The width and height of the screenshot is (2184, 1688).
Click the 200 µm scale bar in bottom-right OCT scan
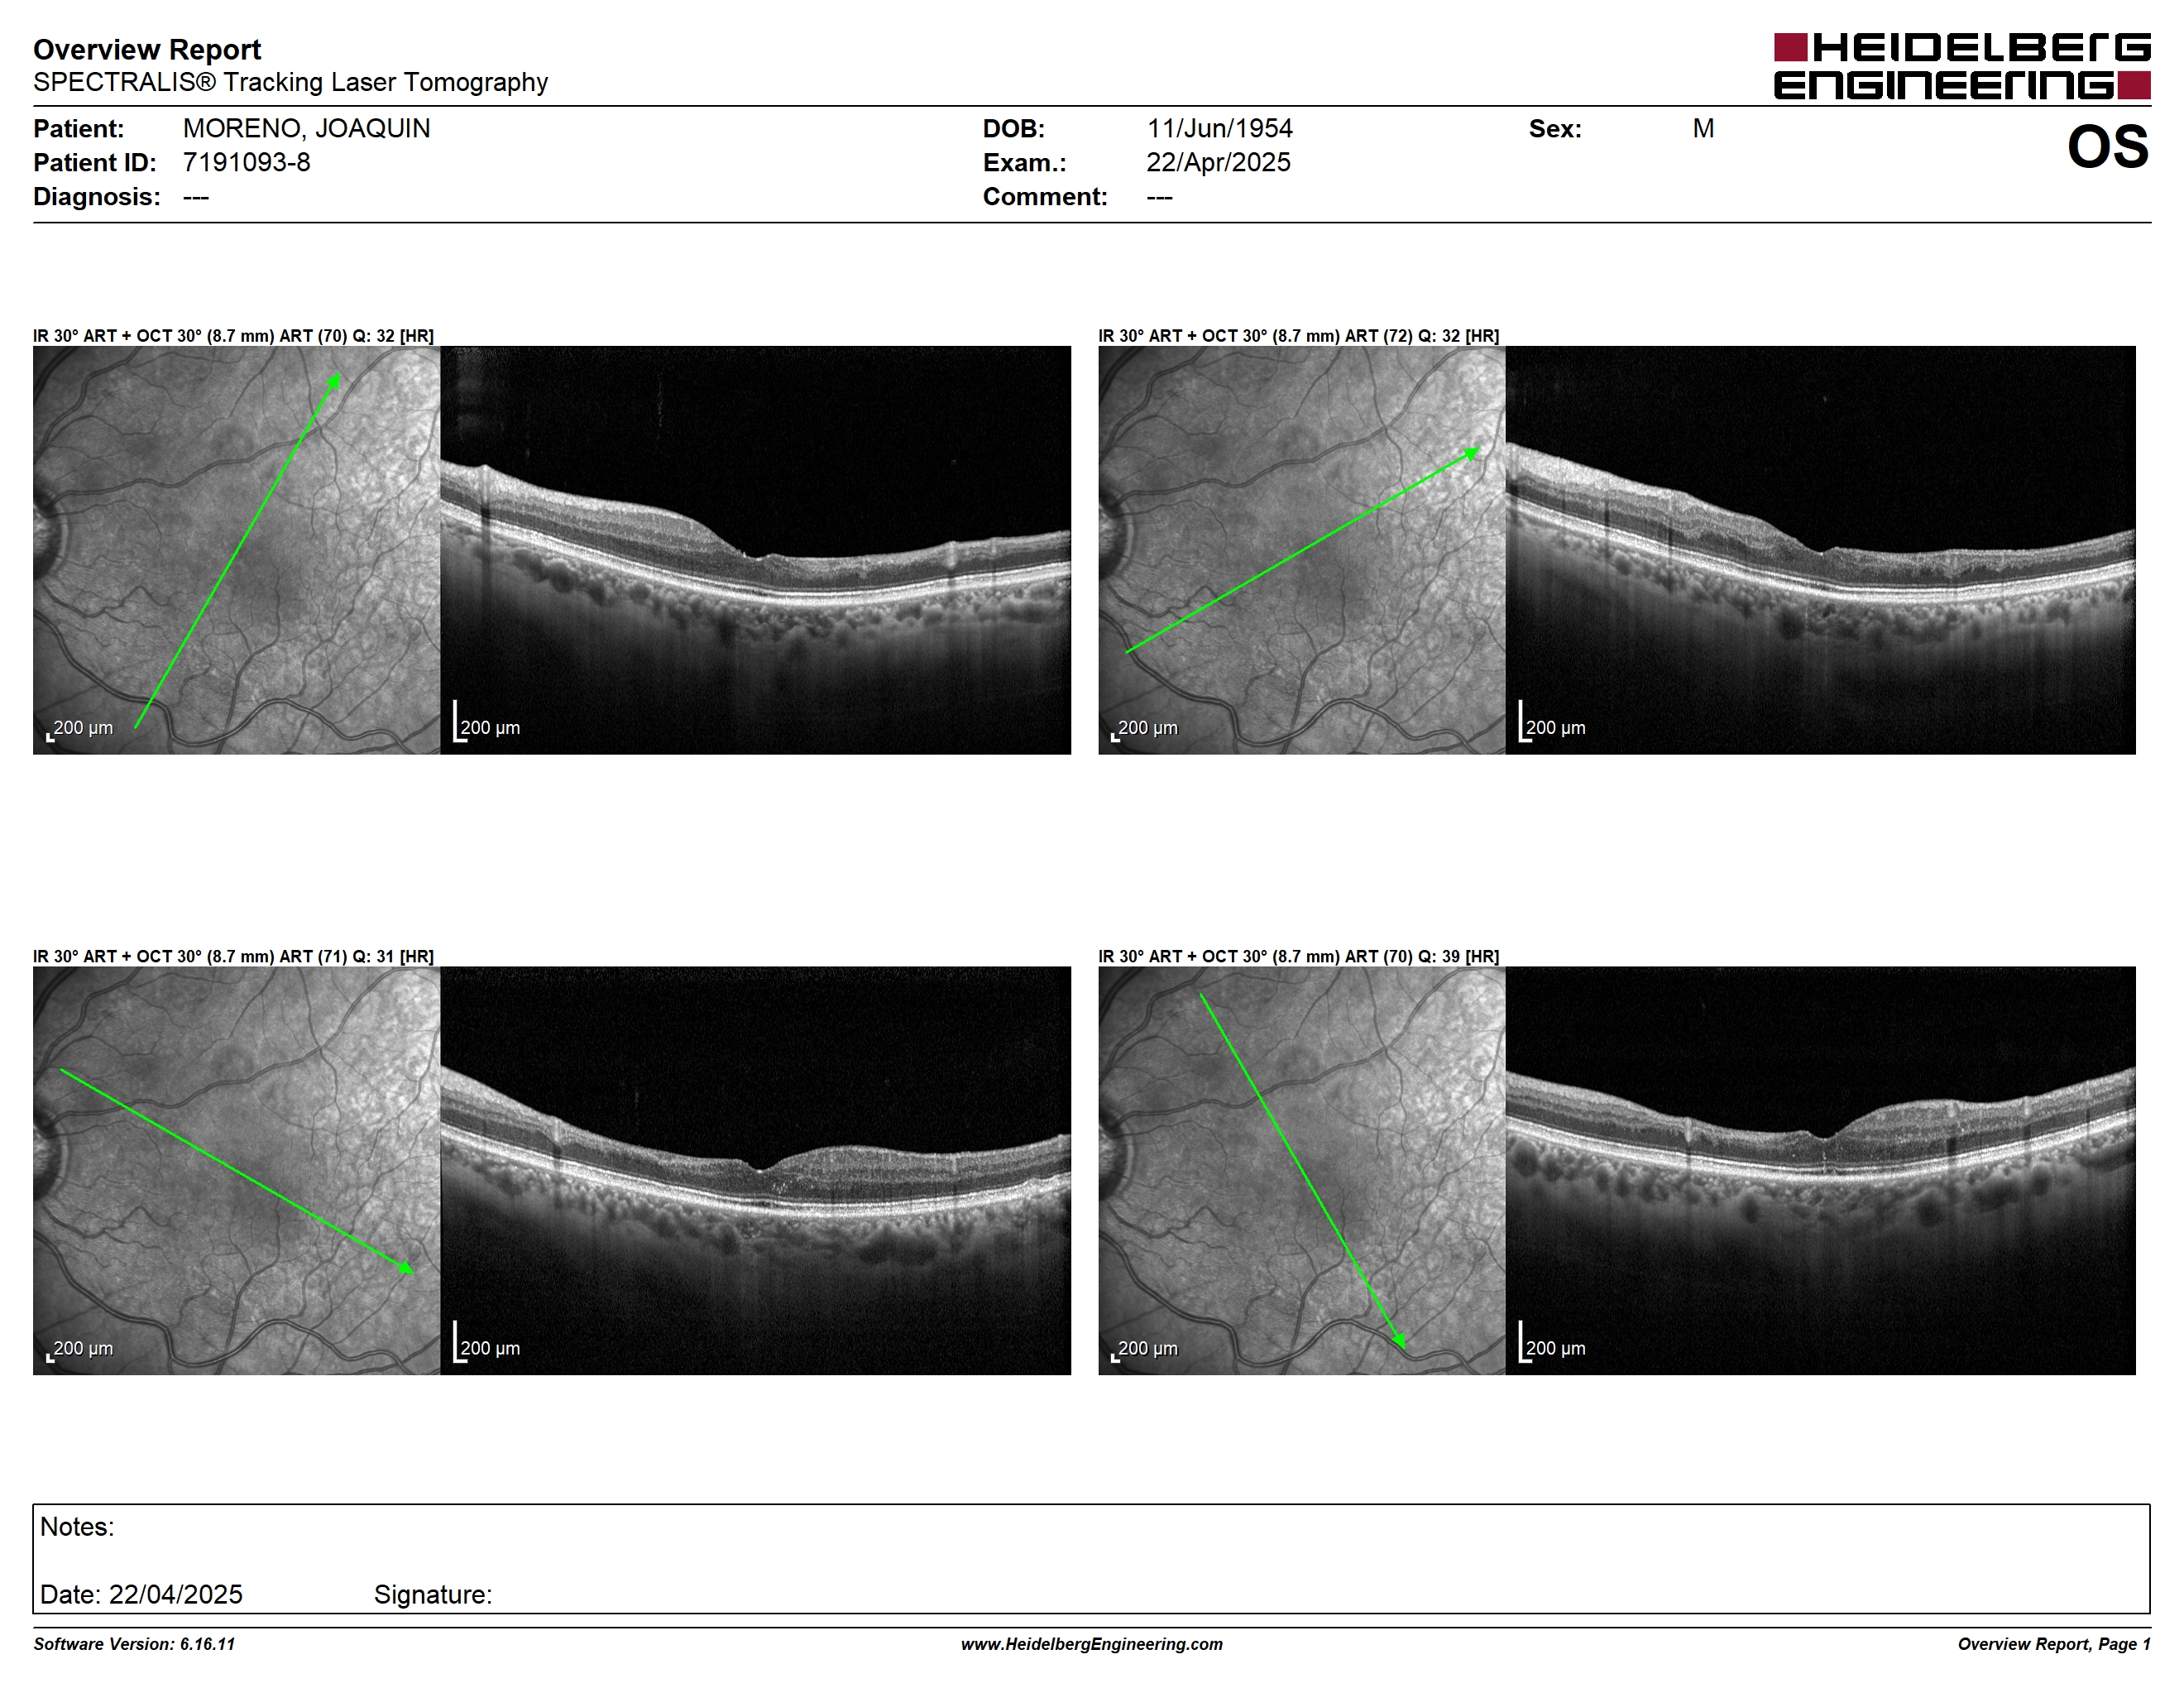tap(1552, 1343)
